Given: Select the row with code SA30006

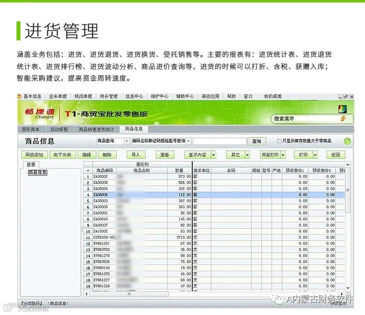Looking at the screenshot, I should (x=214, y=195).
